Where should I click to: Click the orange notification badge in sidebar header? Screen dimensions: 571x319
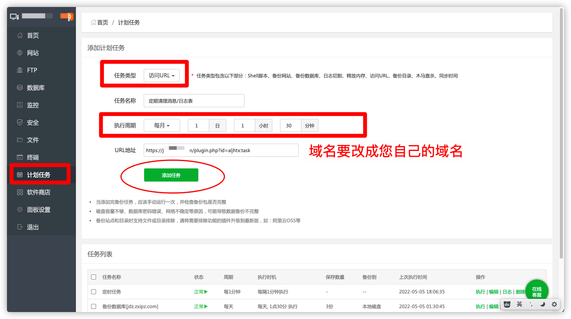[67, 16]
